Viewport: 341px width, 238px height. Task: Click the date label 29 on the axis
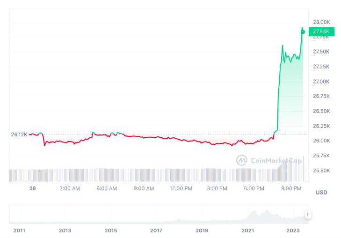point(32,188)
